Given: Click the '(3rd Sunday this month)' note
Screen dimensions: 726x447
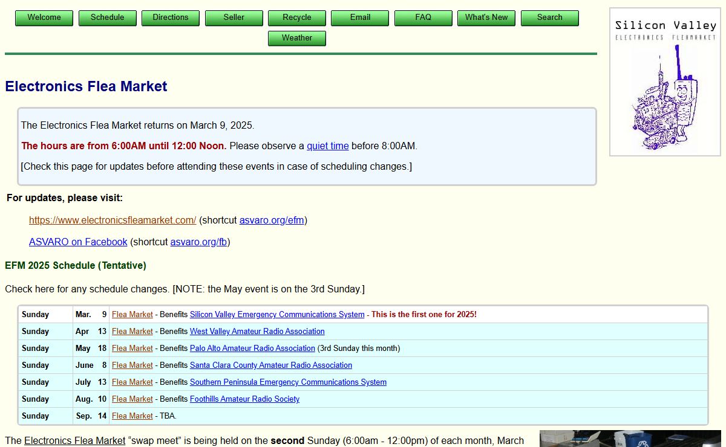Looking at the screenshot, I should point(359,349).
